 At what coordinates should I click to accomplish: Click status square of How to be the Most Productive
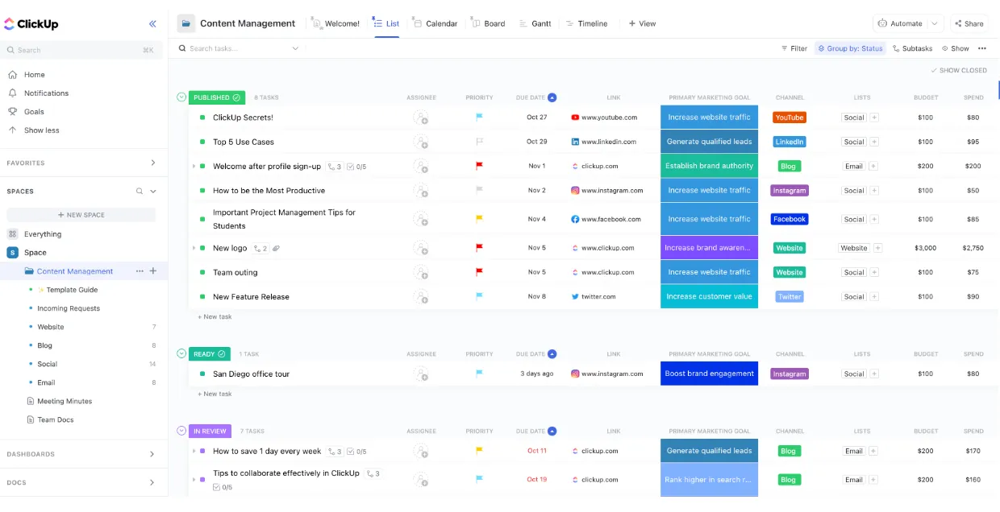coord(202,191)
